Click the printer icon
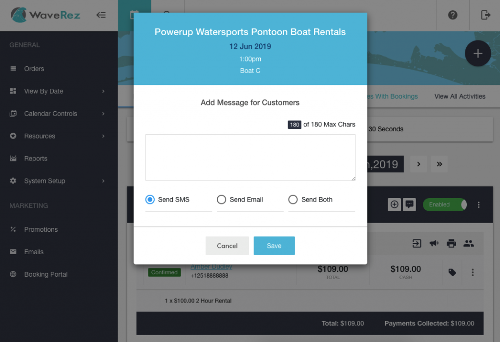500x342 pixels. point(451,243)
